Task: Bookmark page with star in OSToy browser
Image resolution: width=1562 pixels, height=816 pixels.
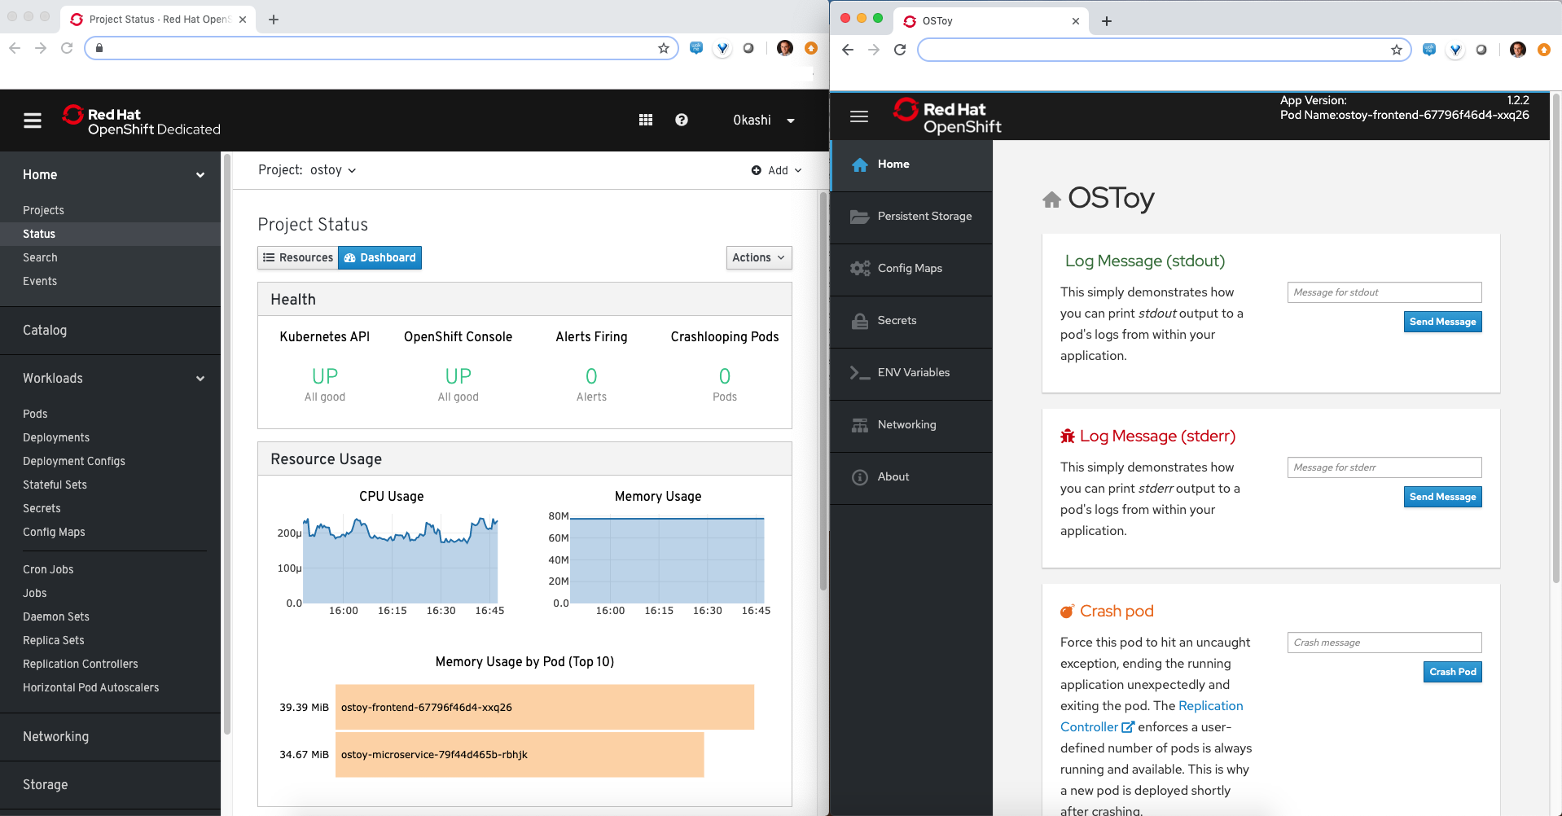Action: 1397,50
